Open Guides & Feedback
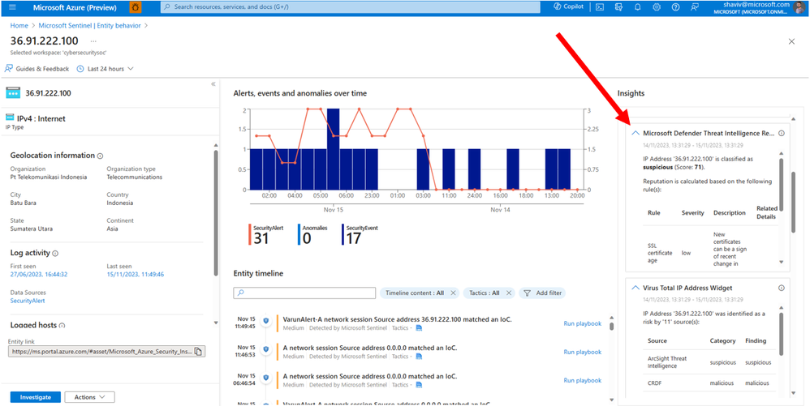 pyautogui.click(x=37, y=69)
